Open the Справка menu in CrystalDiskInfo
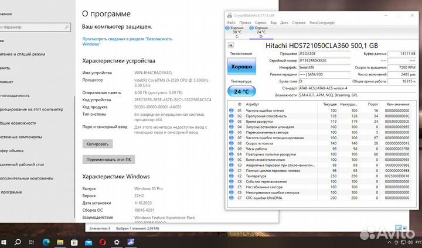The height and width of the screenshot is (248, 422). [299, 23]
